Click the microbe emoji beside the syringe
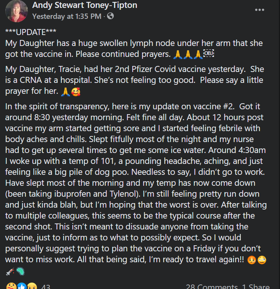The width and height of the screenshot is (280, 289). click(x=21, y=271)
